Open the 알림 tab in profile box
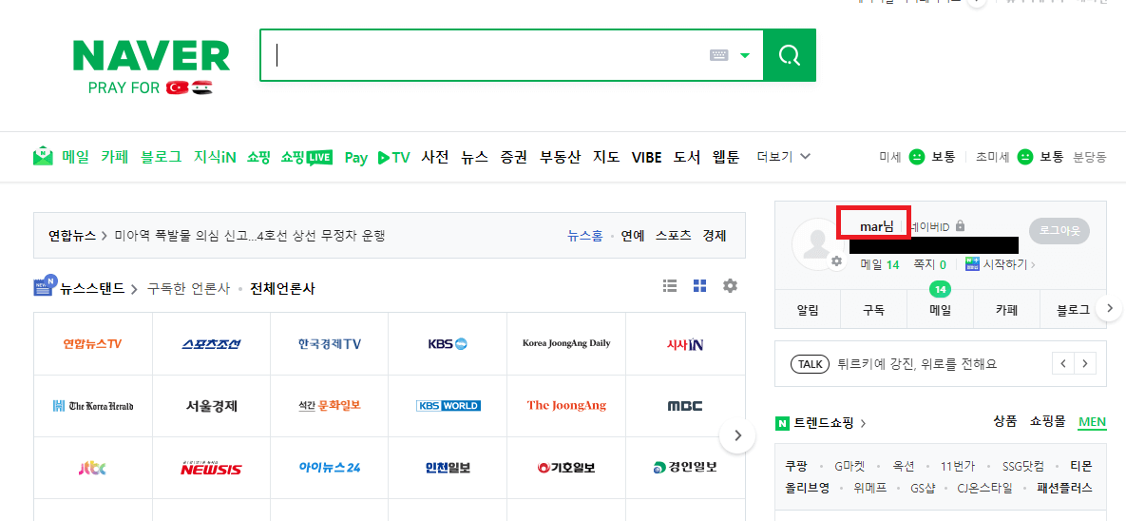 point(808,311)
